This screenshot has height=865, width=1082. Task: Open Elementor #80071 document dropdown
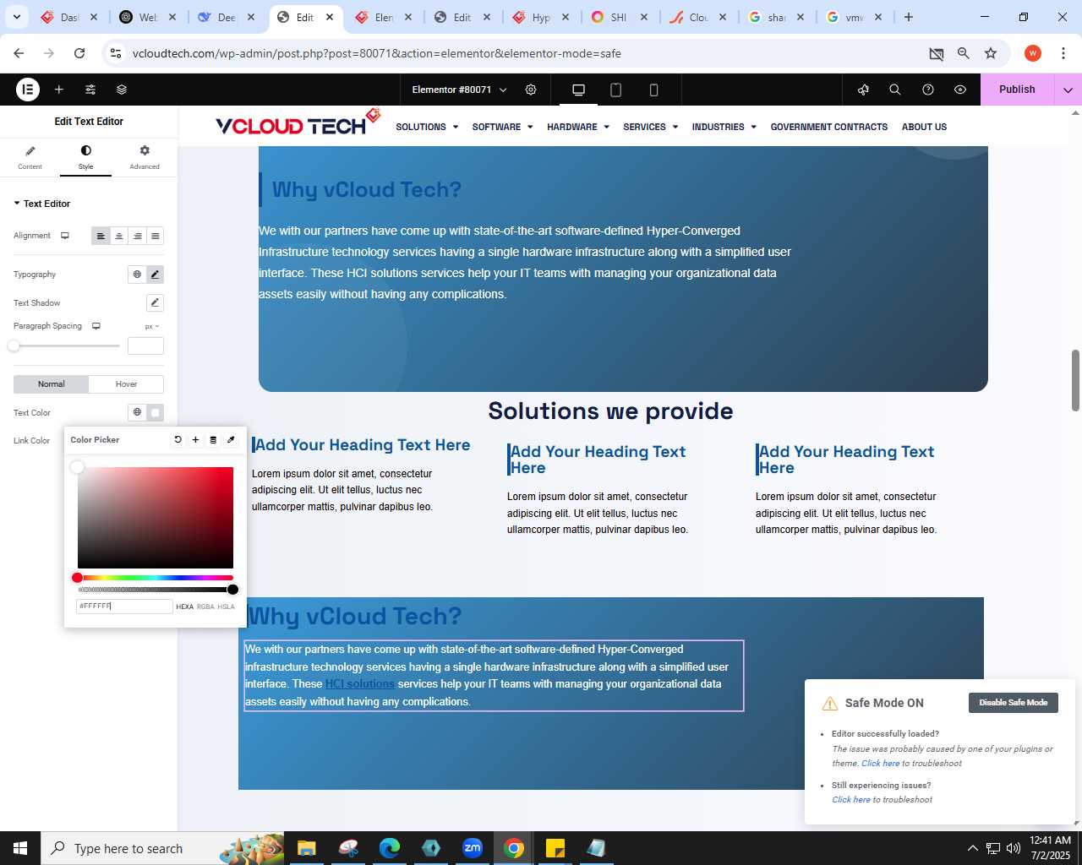tap(459, 90)
